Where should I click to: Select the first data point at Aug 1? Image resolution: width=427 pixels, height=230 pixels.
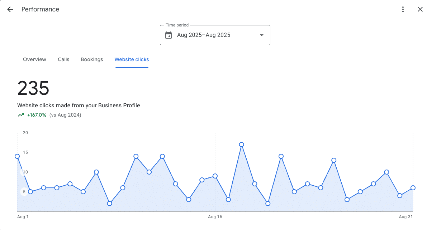[17, 156]
